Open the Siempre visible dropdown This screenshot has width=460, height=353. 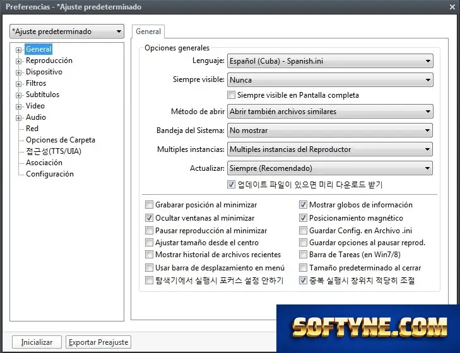(330, 80)
